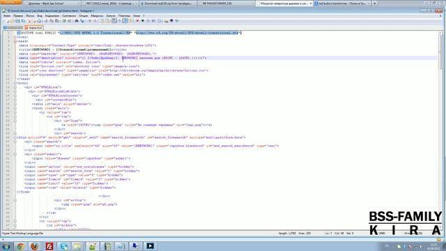Screen dimensions: 446x251
Task: Collapse the table id main fold marker
Action: pos(15,104)
